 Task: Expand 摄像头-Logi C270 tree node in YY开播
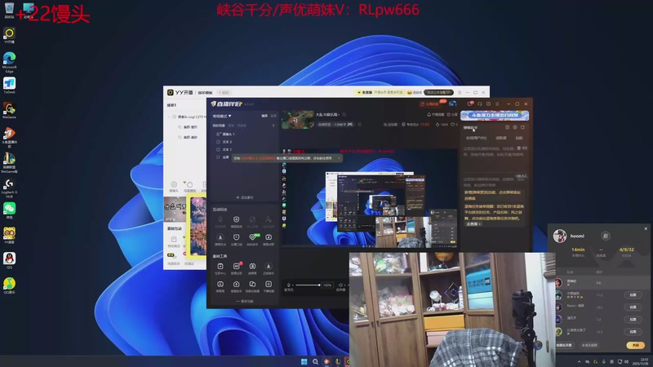(170, 117)
